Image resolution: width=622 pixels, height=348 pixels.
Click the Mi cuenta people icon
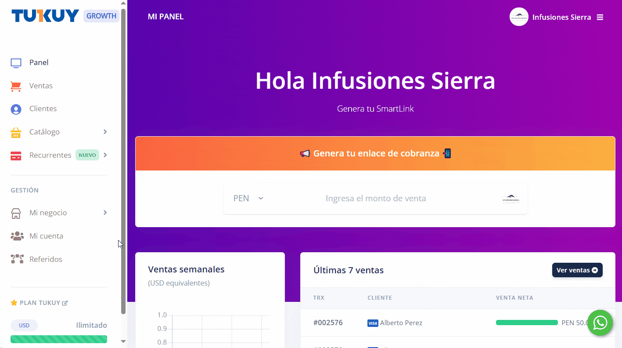coord(17,236)
